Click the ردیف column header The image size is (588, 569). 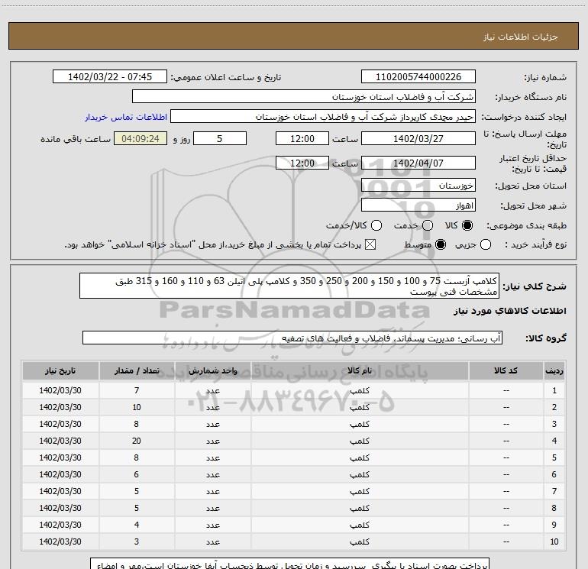coord(554,370)
